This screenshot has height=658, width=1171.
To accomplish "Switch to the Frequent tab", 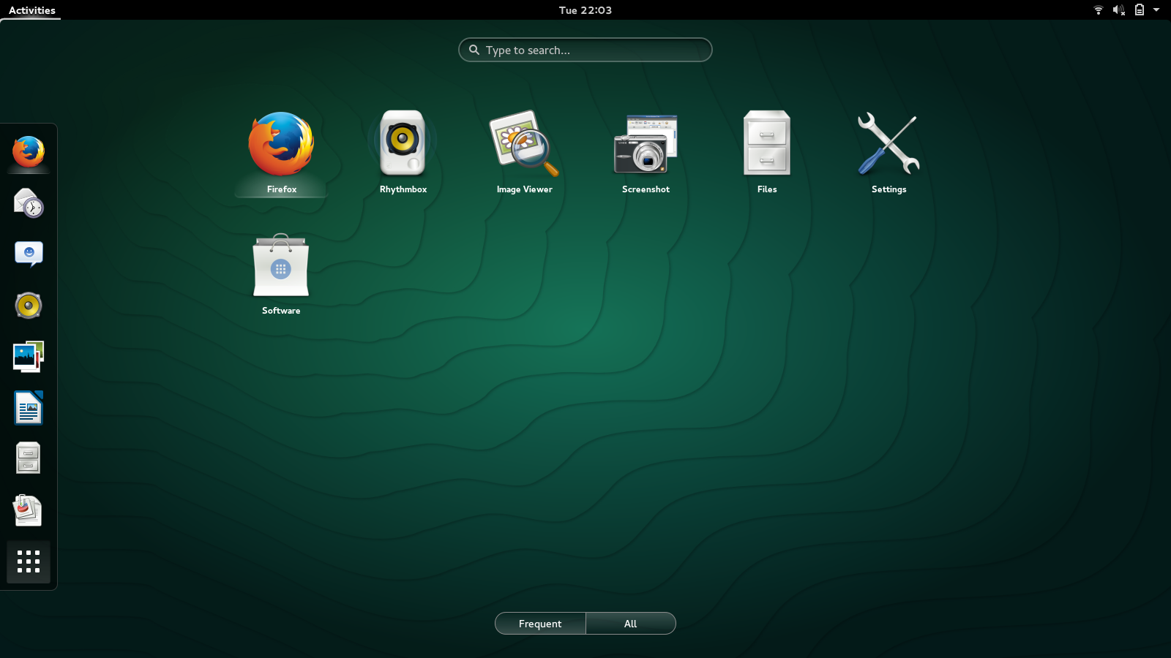I will pyautogui.click(x=540, y=624).
